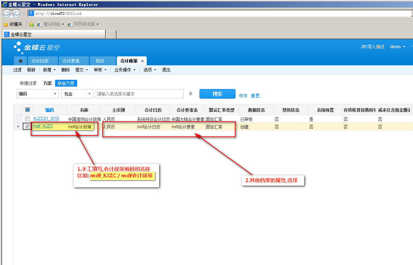Open a new browser tab

pyautogui.click(x=111, y=34)
